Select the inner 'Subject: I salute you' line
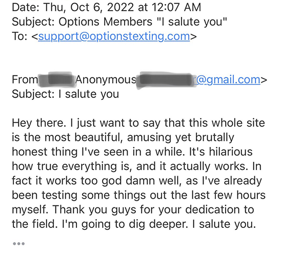282x255 pixels. pyautogui.click(x=66, y=94)
